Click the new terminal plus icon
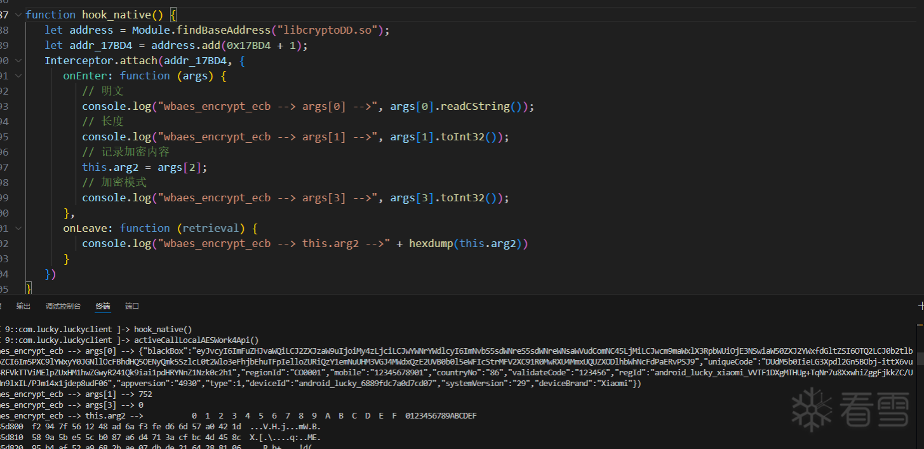Image resolution: width=924 pixels, height=449 pixels. point(921,306)
